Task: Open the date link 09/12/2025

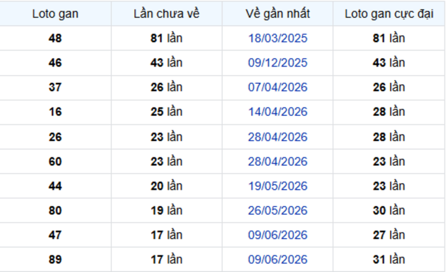Action: coord(277,63)
